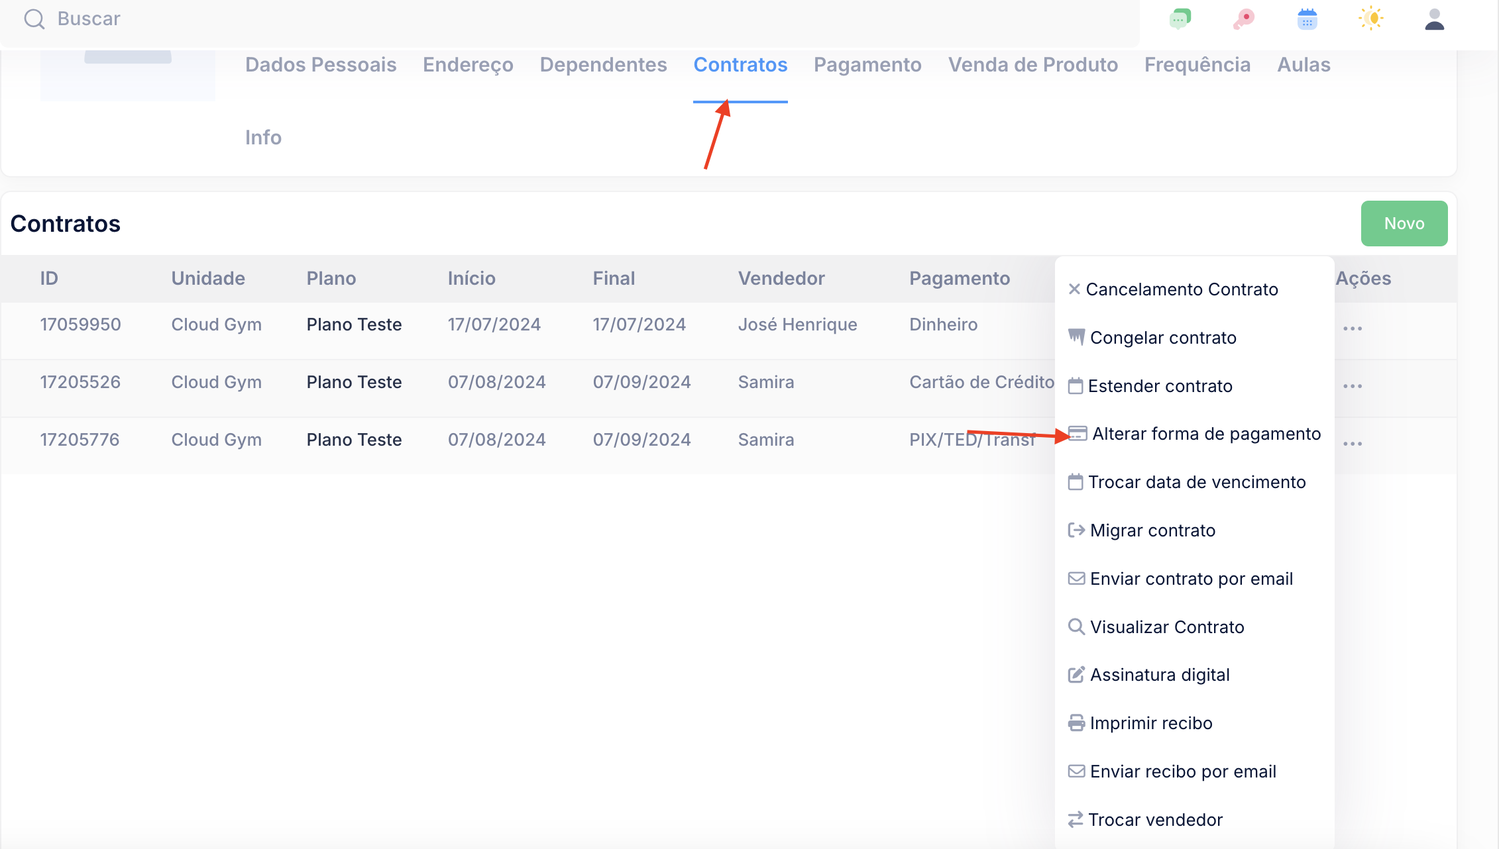The width and height of the screenshot is (1499, 849).
Task: Open the pink key icon
Action: click(x=1243, y=19)
